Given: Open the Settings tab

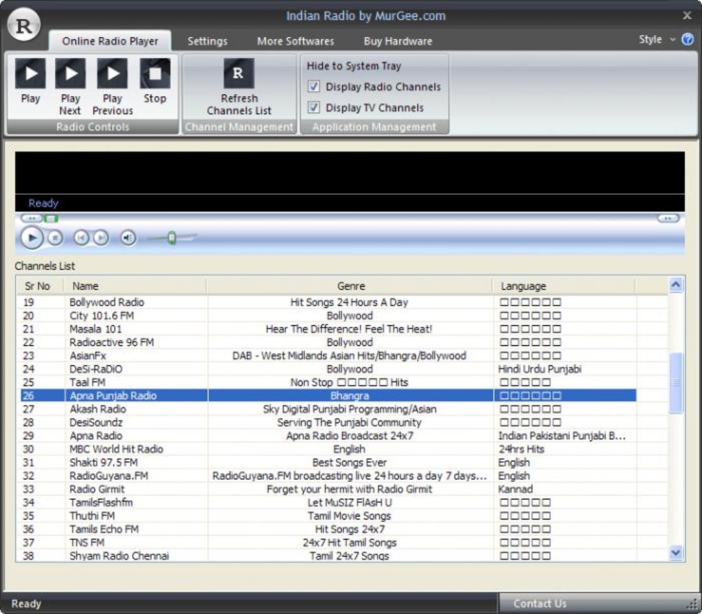Looking at the screenshot, I should pos(207,41).
